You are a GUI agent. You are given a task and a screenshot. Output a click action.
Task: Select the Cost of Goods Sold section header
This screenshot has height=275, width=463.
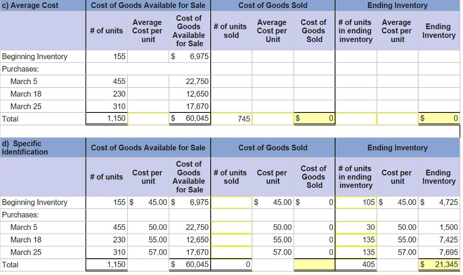coord(273,5)
